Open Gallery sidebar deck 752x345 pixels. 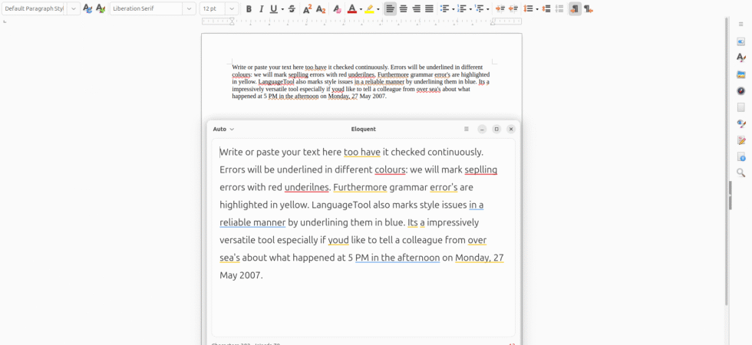(x=741, y=74)
